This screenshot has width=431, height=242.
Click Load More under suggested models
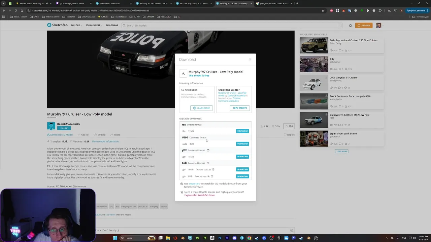[x=341, y=151]
